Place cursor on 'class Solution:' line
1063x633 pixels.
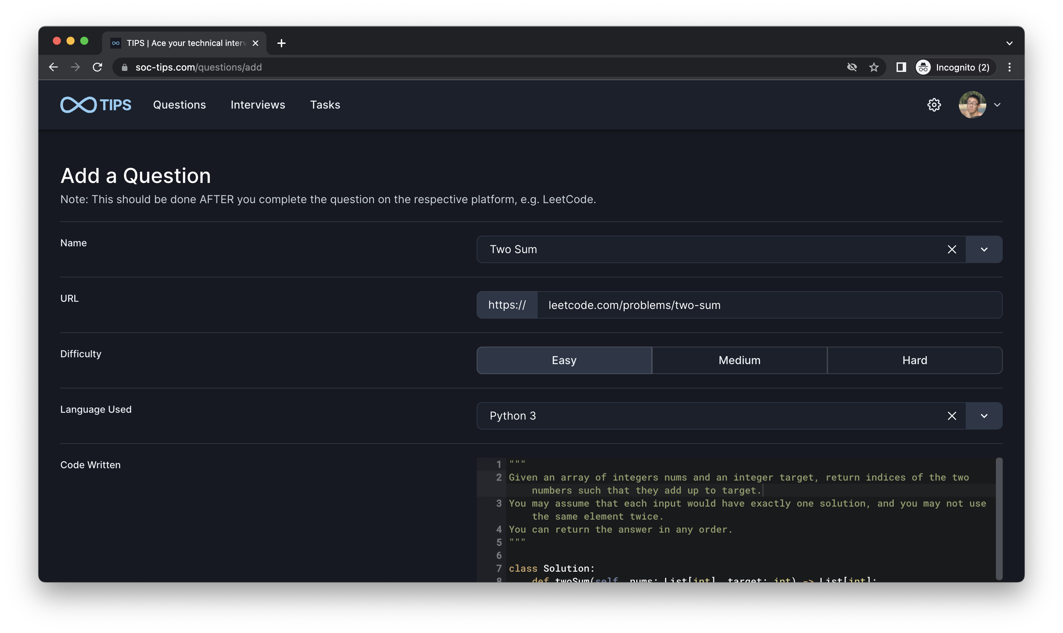[x=551, y=569]
